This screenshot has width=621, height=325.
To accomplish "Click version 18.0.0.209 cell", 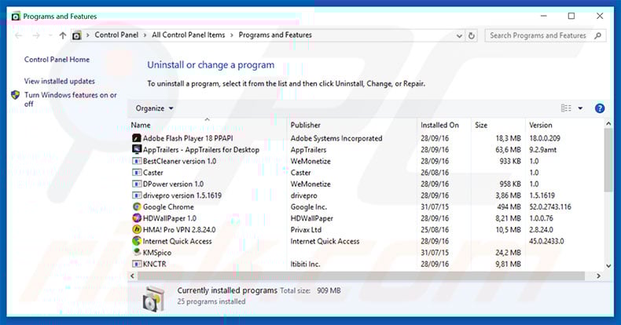I will tap(545, 138).
